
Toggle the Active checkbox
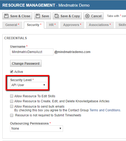(x=12, y=72)
